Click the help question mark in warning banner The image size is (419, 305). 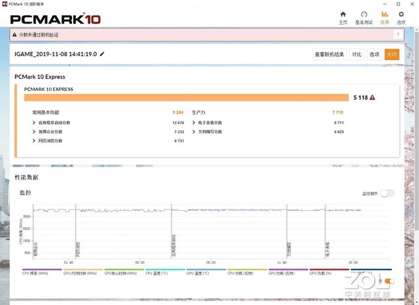(x=398, y=35)
